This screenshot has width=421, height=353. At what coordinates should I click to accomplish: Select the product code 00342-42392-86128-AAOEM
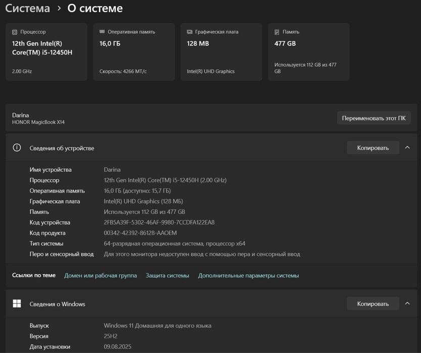click(x=141, y=233)
